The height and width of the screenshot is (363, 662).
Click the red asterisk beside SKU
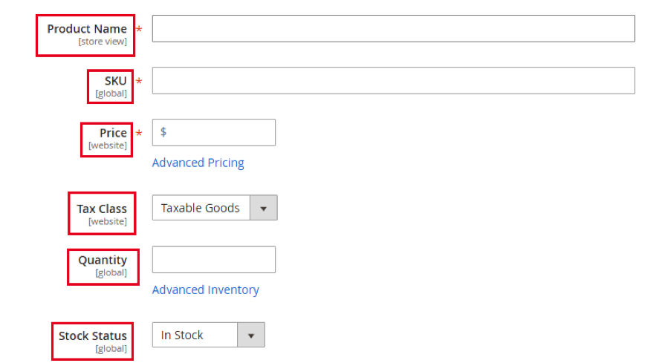139,81
